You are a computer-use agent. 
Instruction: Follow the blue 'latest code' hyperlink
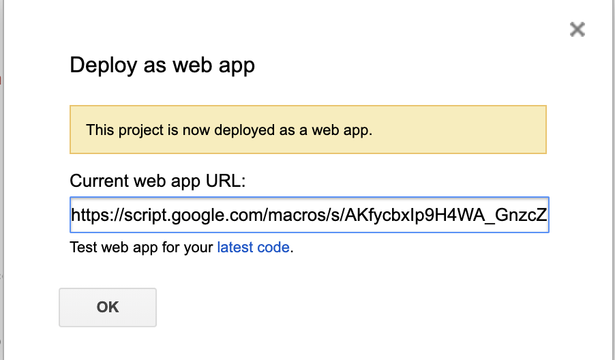(x=254, y=247)
